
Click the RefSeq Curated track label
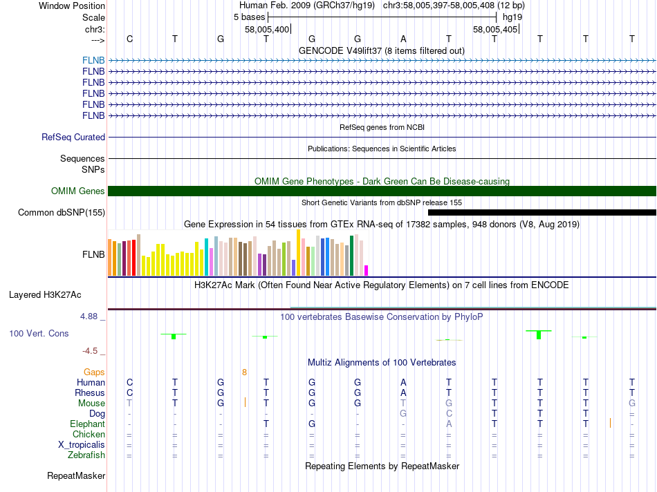pos(73,137)
